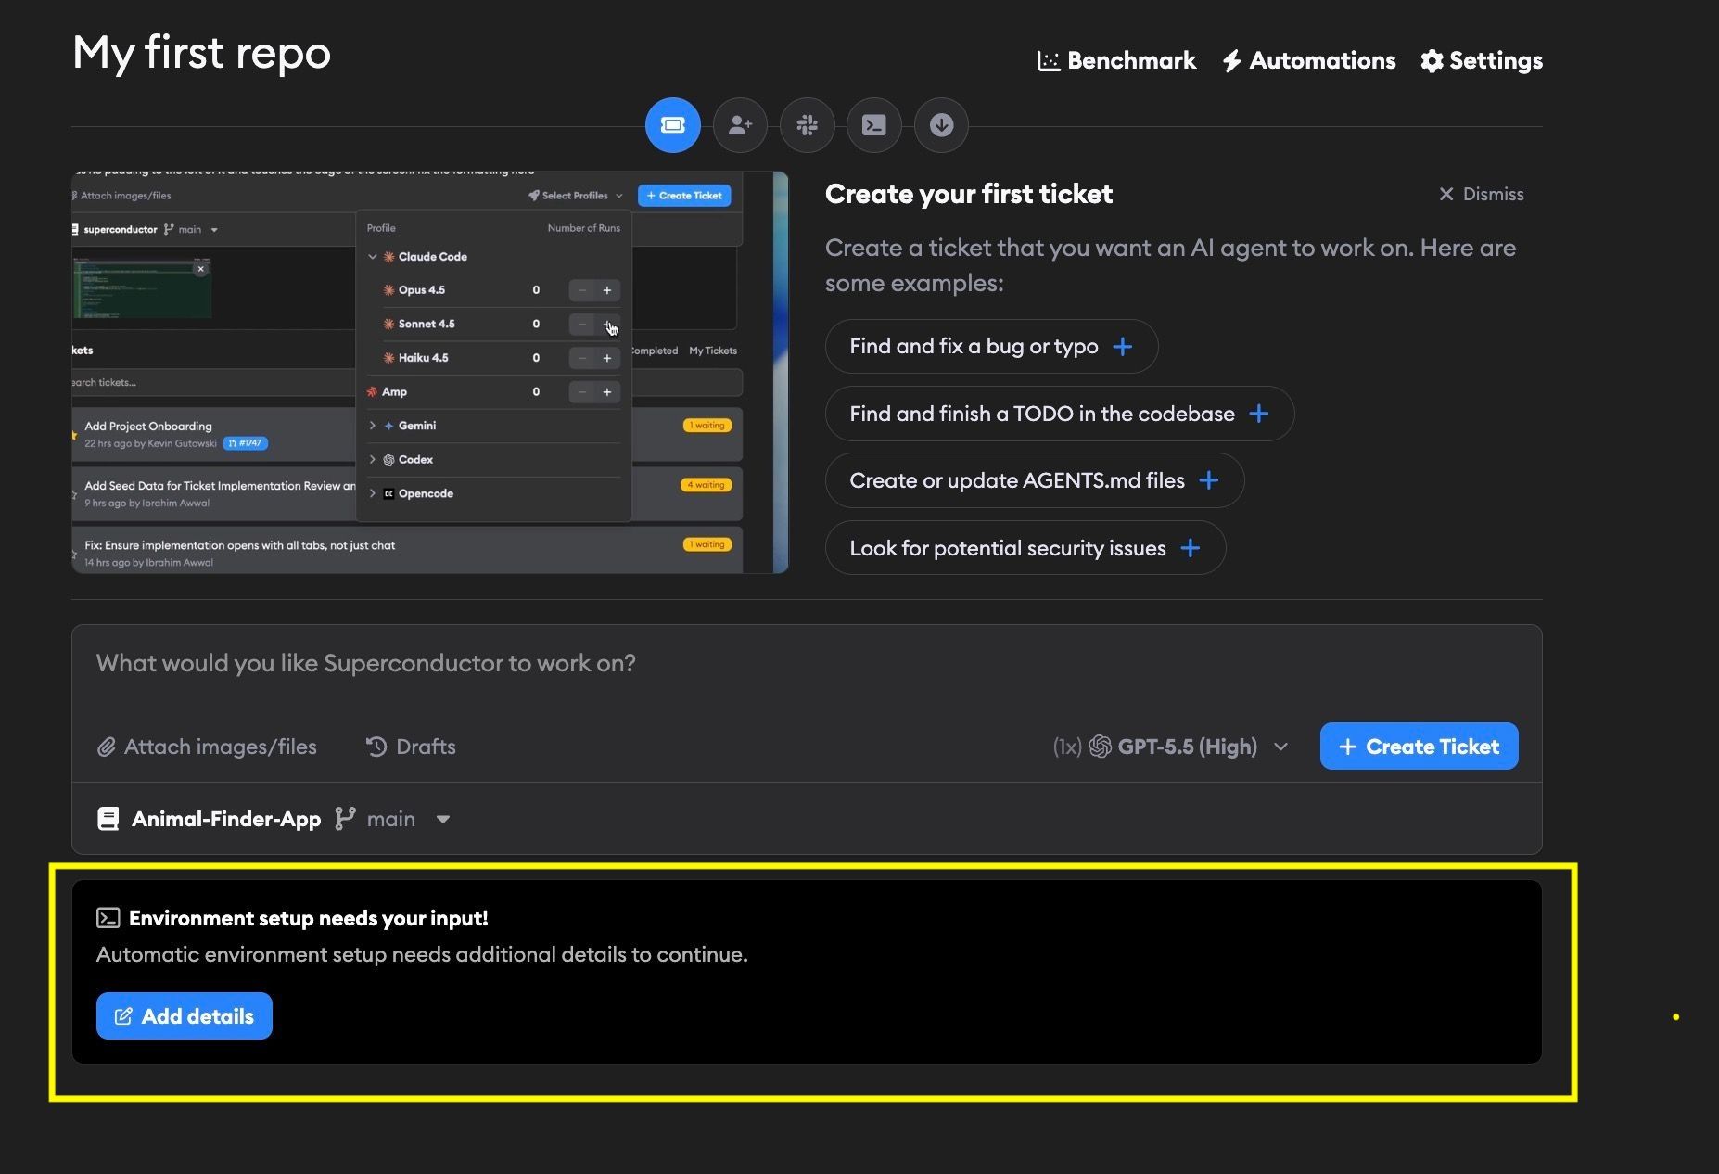The height and width of the screenshot is (1174, 1719).
Task: Click the Automations lightning bolt icon
Action: [x=1231, y=61]
